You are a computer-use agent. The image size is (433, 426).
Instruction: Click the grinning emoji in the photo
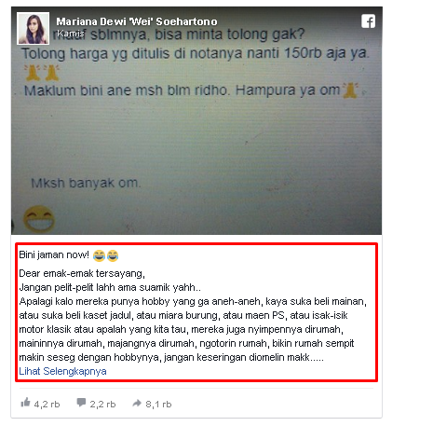(39, 219)
